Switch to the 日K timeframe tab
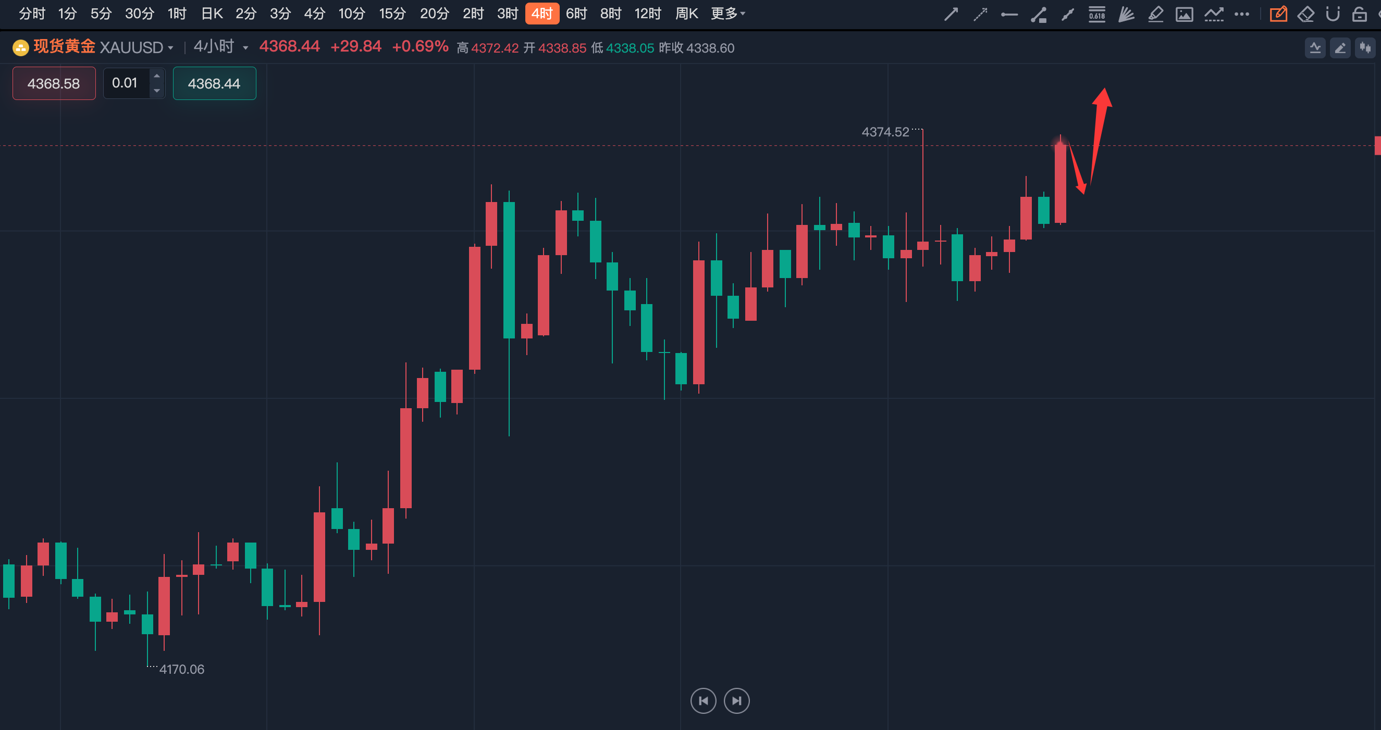Image resolution: width=1381 pixels, height=730 pixels. tap(212, 14)
